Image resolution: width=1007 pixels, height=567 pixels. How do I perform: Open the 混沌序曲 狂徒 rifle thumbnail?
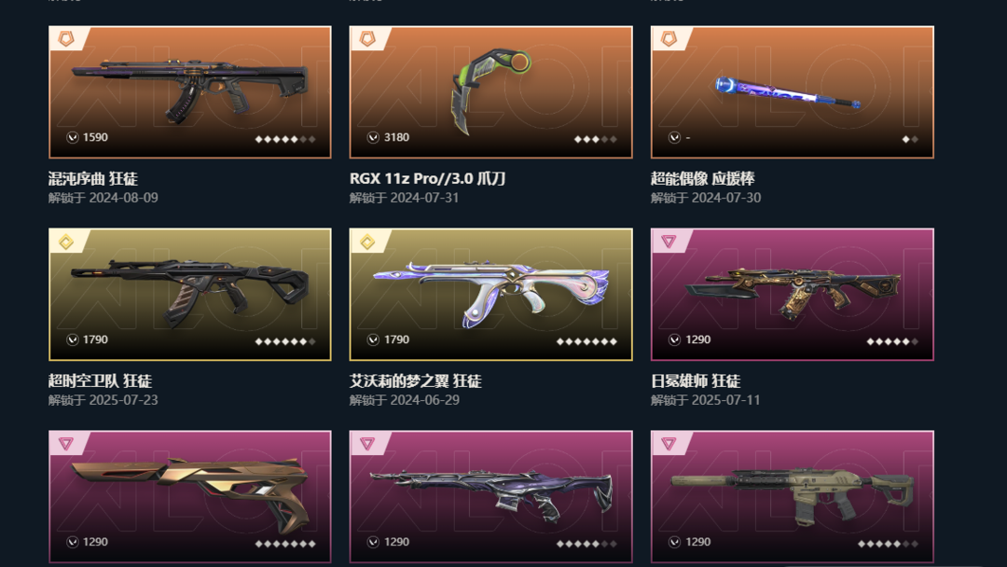click(x=190, y=91)
